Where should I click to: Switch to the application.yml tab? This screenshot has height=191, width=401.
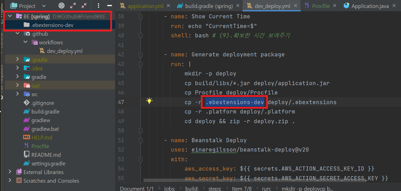click(x=142, y=6)
